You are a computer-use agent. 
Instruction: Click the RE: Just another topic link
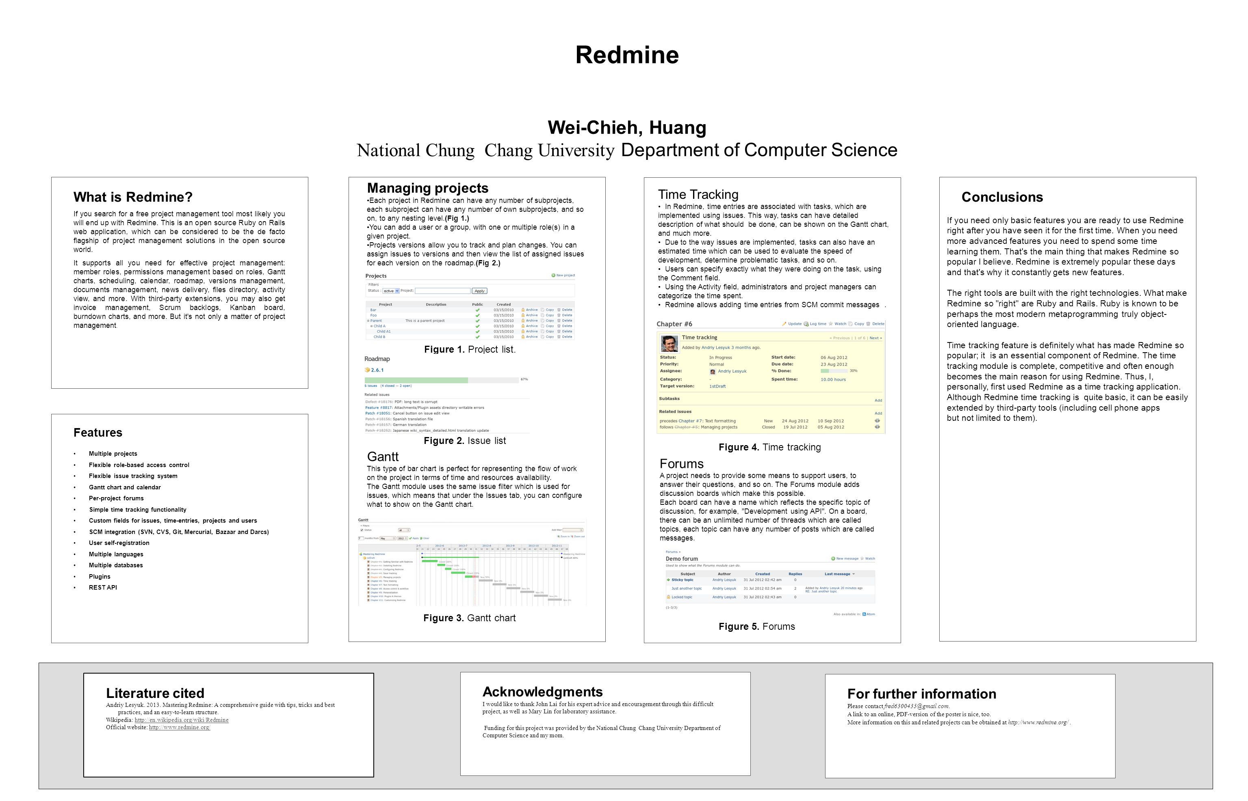click(x=821, y=591)
